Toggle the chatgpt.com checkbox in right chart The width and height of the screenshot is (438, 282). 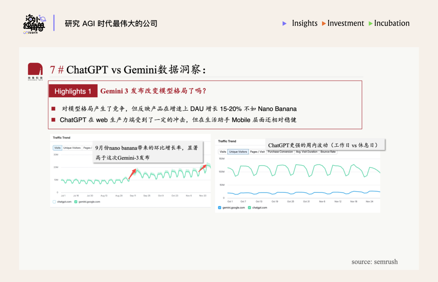249,207
